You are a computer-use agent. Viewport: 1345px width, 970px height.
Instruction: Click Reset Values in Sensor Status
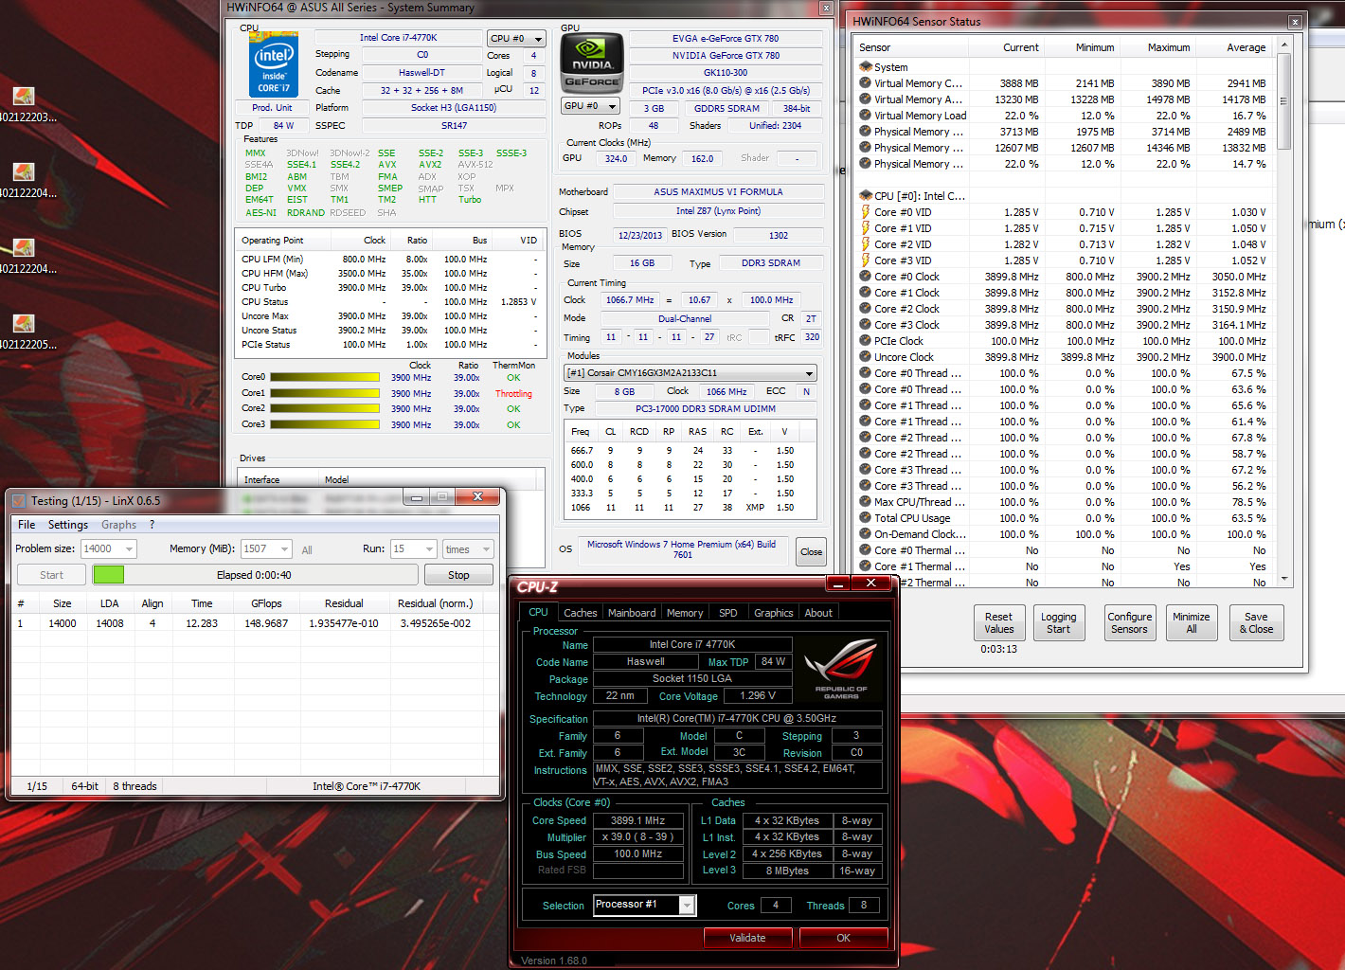coord(999,622)
